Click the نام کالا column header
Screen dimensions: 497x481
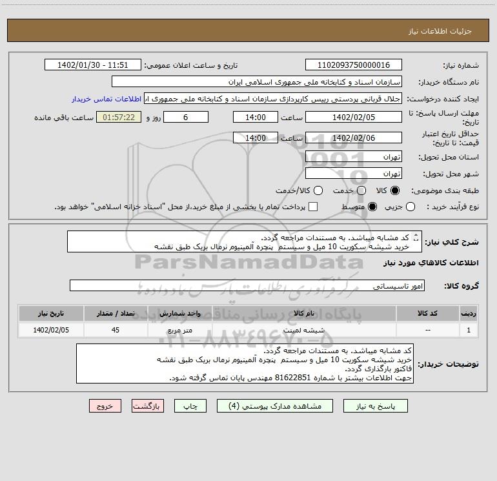[304, 313]
